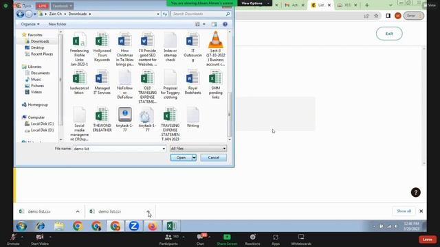Click the Zoom icon in the taskbar
This screenshot has width=440, height=247.
(134, 226)
